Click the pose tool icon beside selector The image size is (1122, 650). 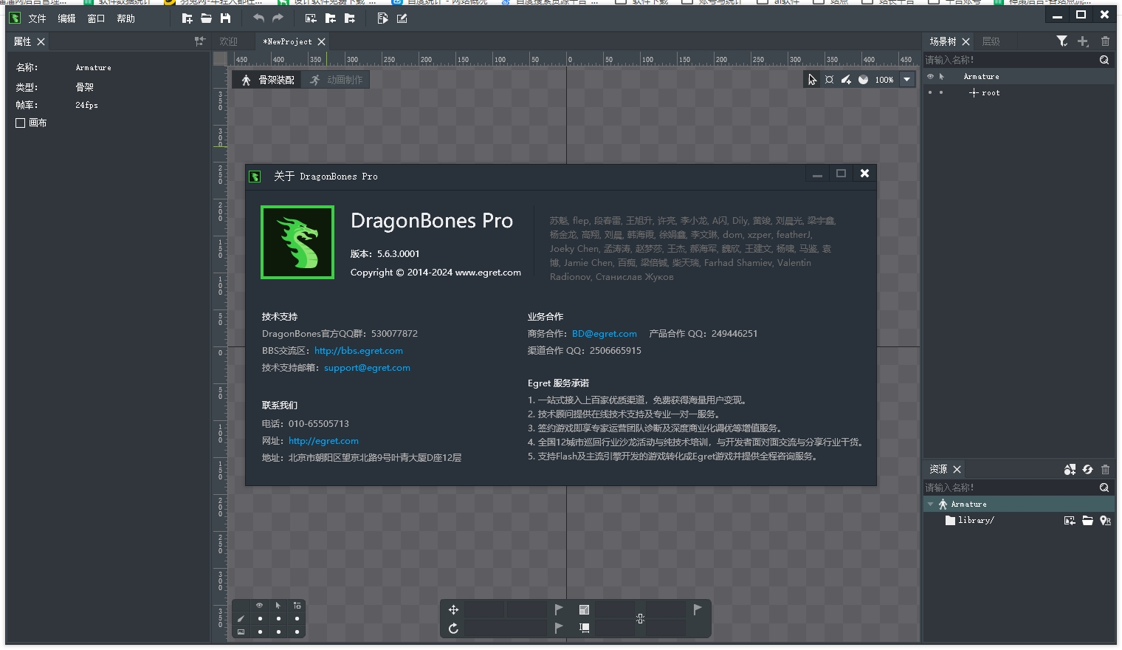[x=829, y=80]
